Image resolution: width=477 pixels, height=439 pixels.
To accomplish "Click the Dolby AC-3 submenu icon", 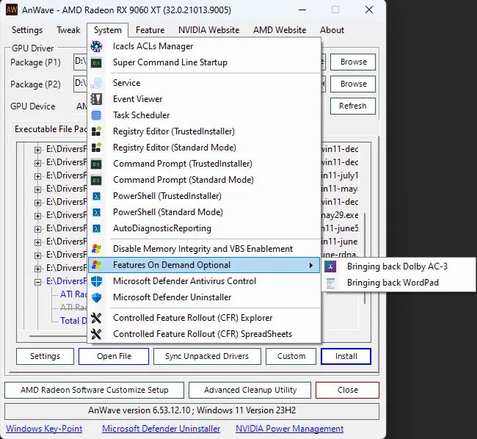I will (330, 266).
